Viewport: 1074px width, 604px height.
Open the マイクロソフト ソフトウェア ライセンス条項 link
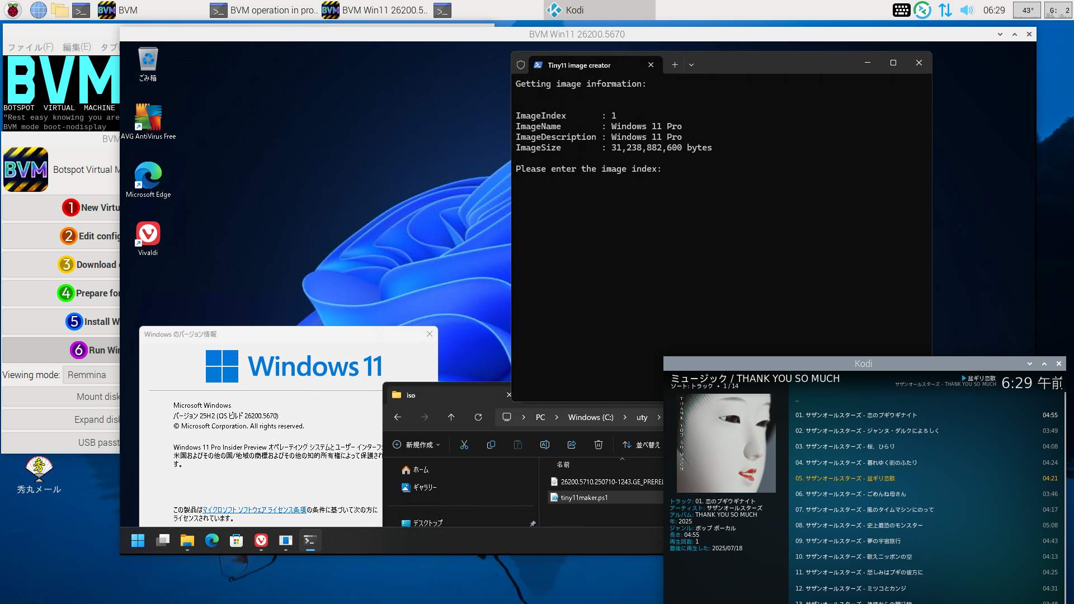point(254,509)
